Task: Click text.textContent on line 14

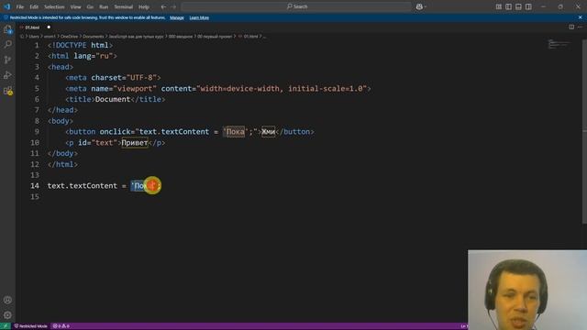Action: point(83,186)
